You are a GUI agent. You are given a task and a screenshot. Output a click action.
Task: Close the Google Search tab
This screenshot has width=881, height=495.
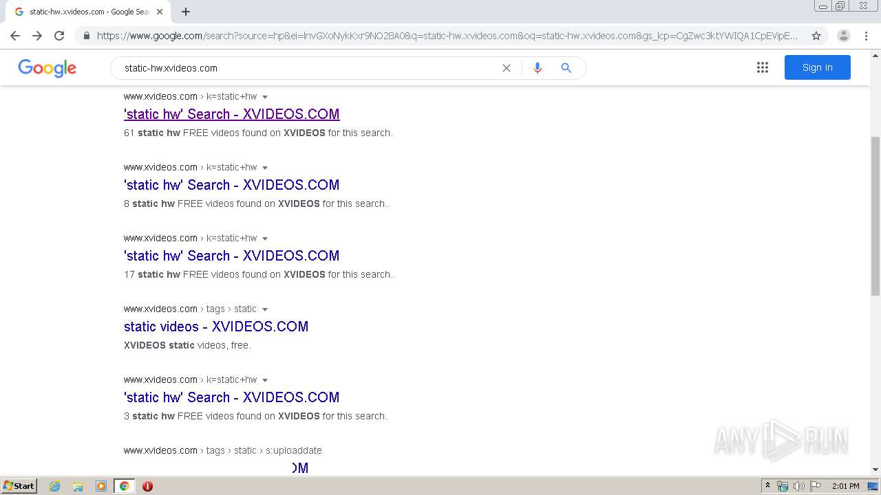click(x=160, y=12)
